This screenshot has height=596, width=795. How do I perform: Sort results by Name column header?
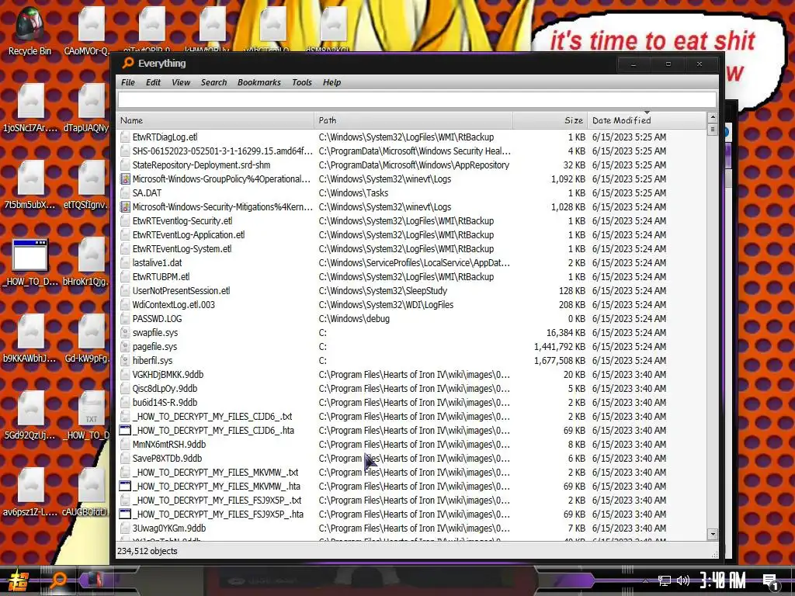tap(215, 120)
